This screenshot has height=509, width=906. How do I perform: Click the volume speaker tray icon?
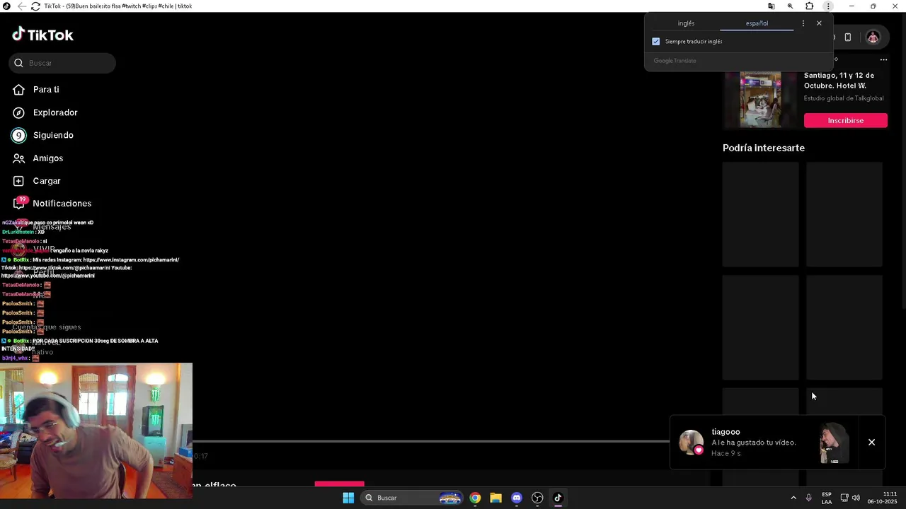(856, 498)
